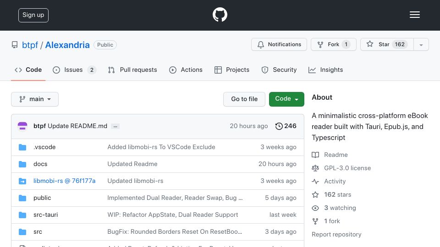This screenshot has height=247, width=440.
Task: Open the main branch dropdown
Action: [x=35, y=99]
